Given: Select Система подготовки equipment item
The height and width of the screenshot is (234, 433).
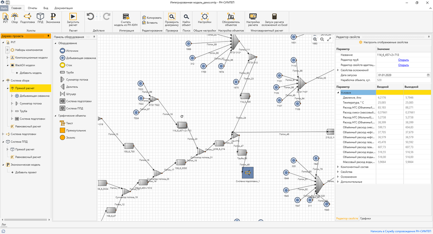Looking at the screenshot, I should pyautogui.click(x=75, y=101).
